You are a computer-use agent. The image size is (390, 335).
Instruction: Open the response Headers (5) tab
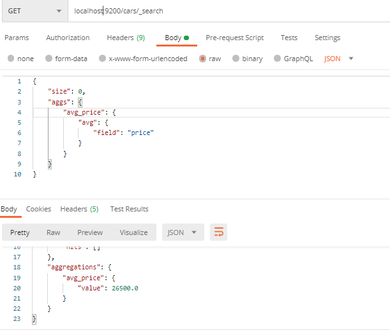point(79,209)
